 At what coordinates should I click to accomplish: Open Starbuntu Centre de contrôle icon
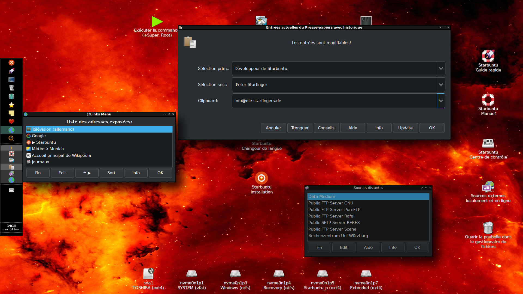click(488, 143)
